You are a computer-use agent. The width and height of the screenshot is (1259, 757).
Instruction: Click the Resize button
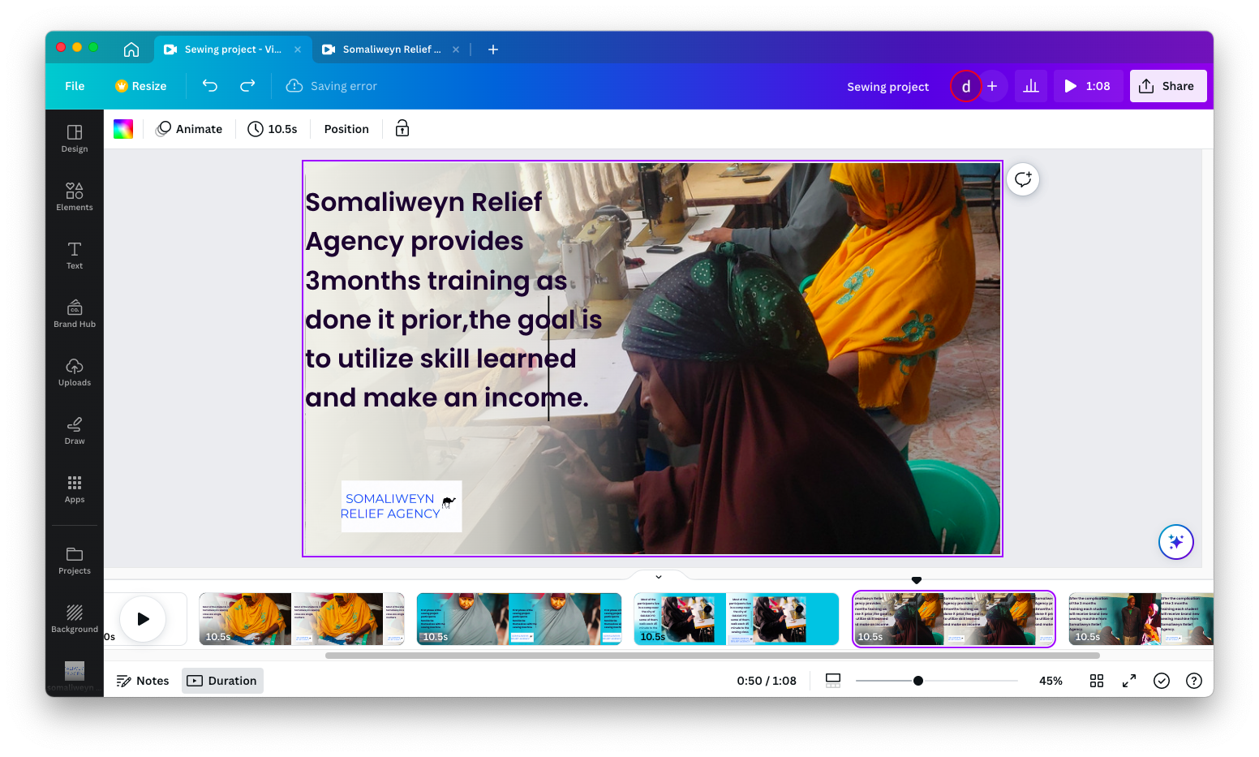pos(141,86)
